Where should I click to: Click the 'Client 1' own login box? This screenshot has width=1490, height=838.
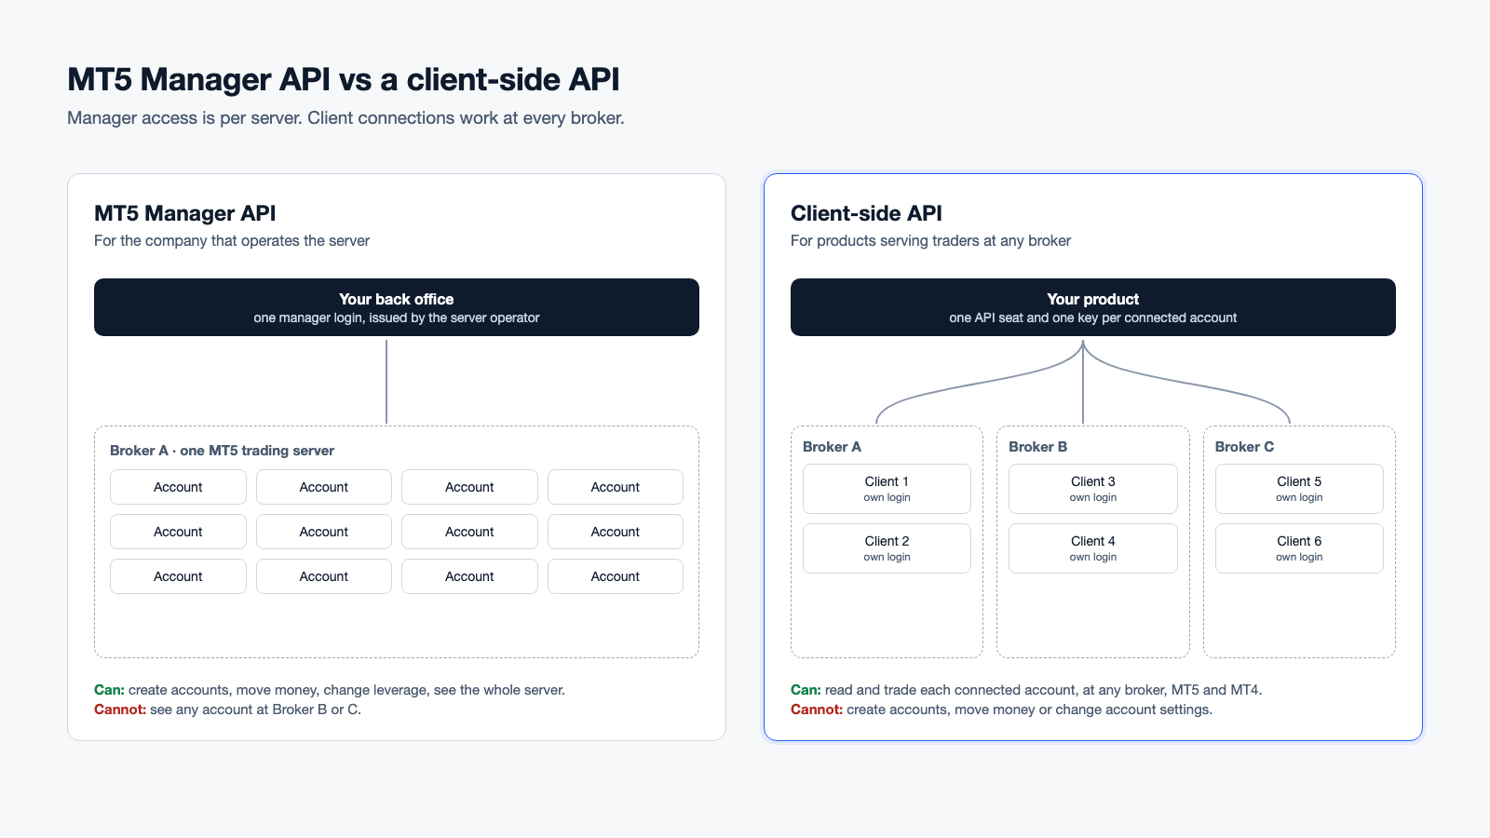tap(887, 489)
